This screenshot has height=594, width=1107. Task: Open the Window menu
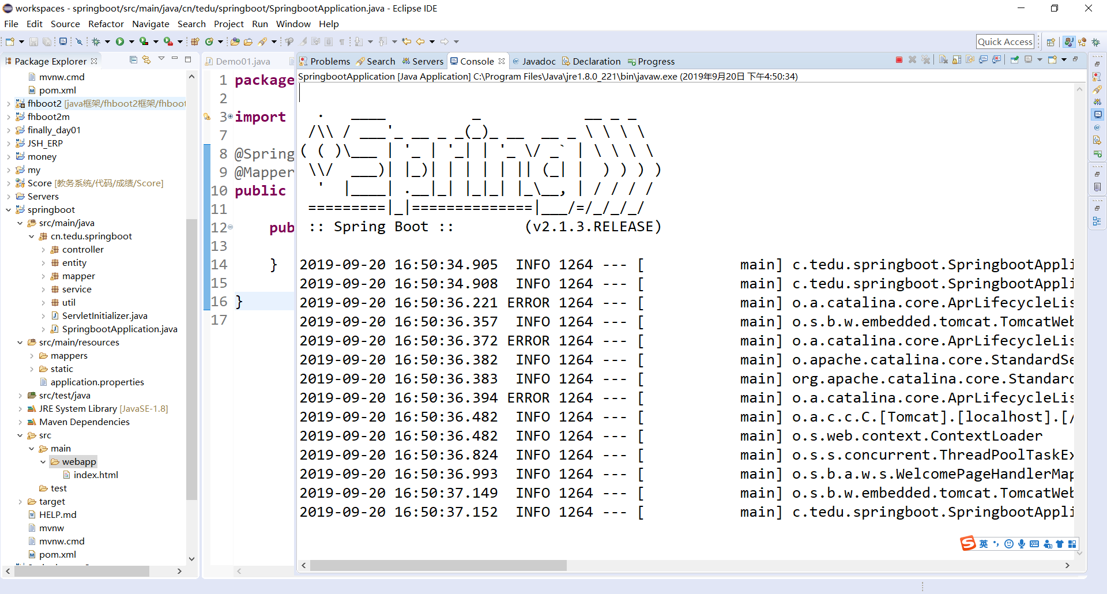coord(293,24)
